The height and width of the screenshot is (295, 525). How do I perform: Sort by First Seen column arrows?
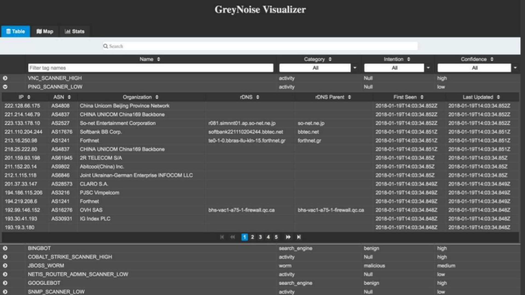click(422, 97)
